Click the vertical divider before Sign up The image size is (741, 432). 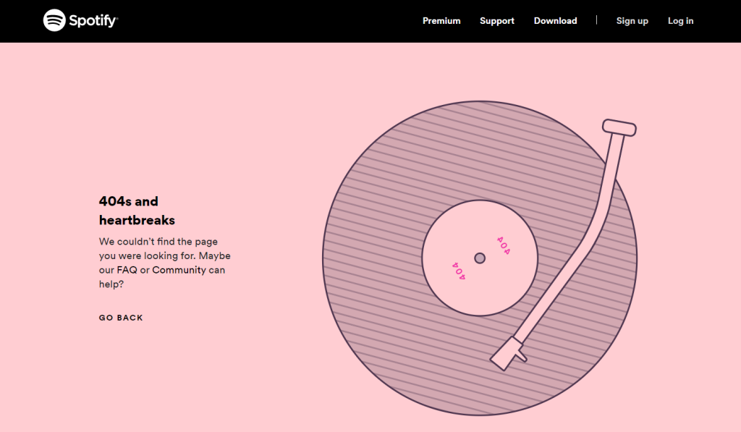(x=596, y=20)
